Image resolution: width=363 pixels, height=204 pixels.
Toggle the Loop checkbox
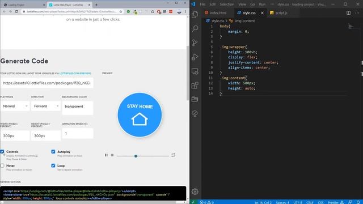[x=53, y=165]
